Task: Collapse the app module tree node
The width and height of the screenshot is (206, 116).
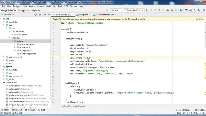Action: point(1,19)
